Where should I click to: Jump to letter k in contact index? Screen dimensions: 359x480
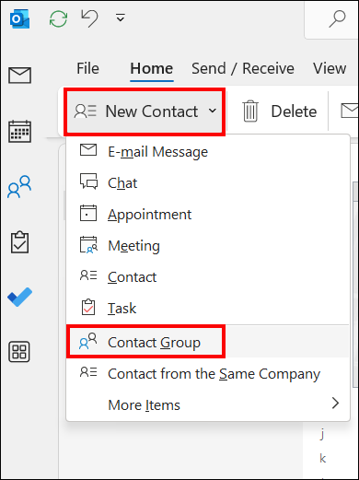[322, 458]
